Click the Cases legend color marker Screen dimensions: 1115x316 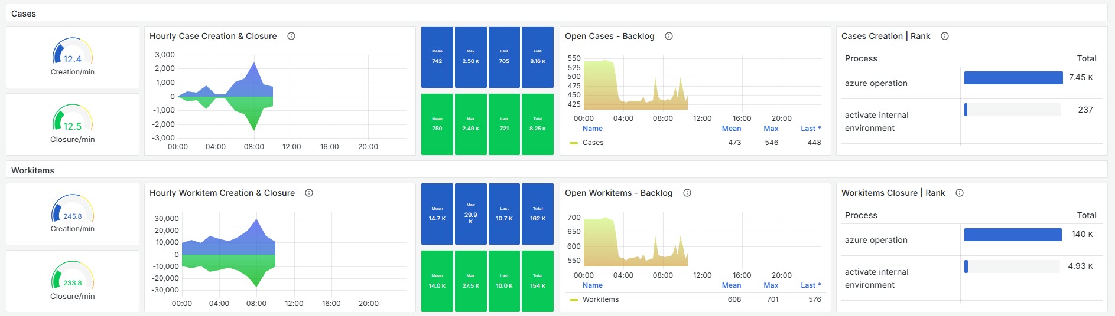click(x=573, y=143)
